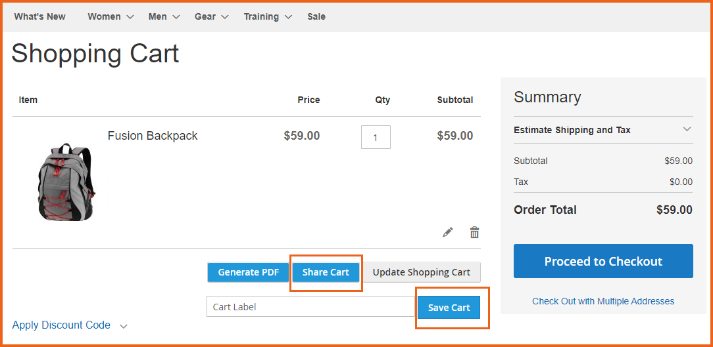Save the cart with Save Cart button
The width and height of the screenshot is (713, 347).
[x=449, y=308]
